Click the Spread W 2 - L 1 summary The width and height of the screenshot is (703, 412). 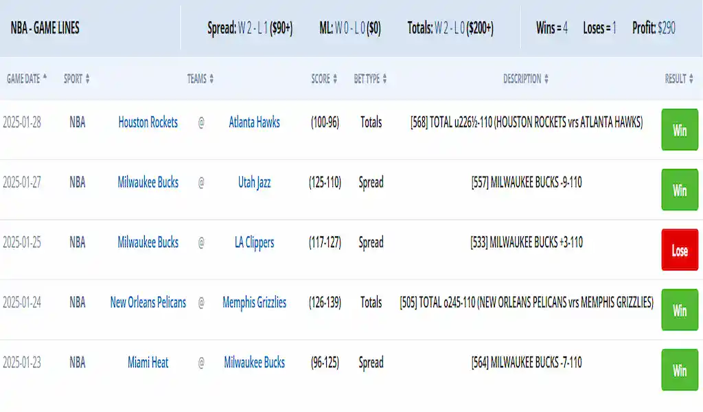(x=250, y=28)
